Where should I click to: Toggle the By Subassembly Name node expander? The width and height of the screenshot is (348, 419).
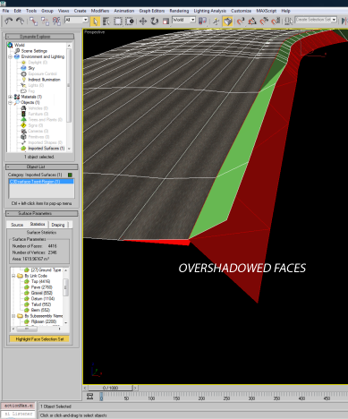click(x=13, y=316)
